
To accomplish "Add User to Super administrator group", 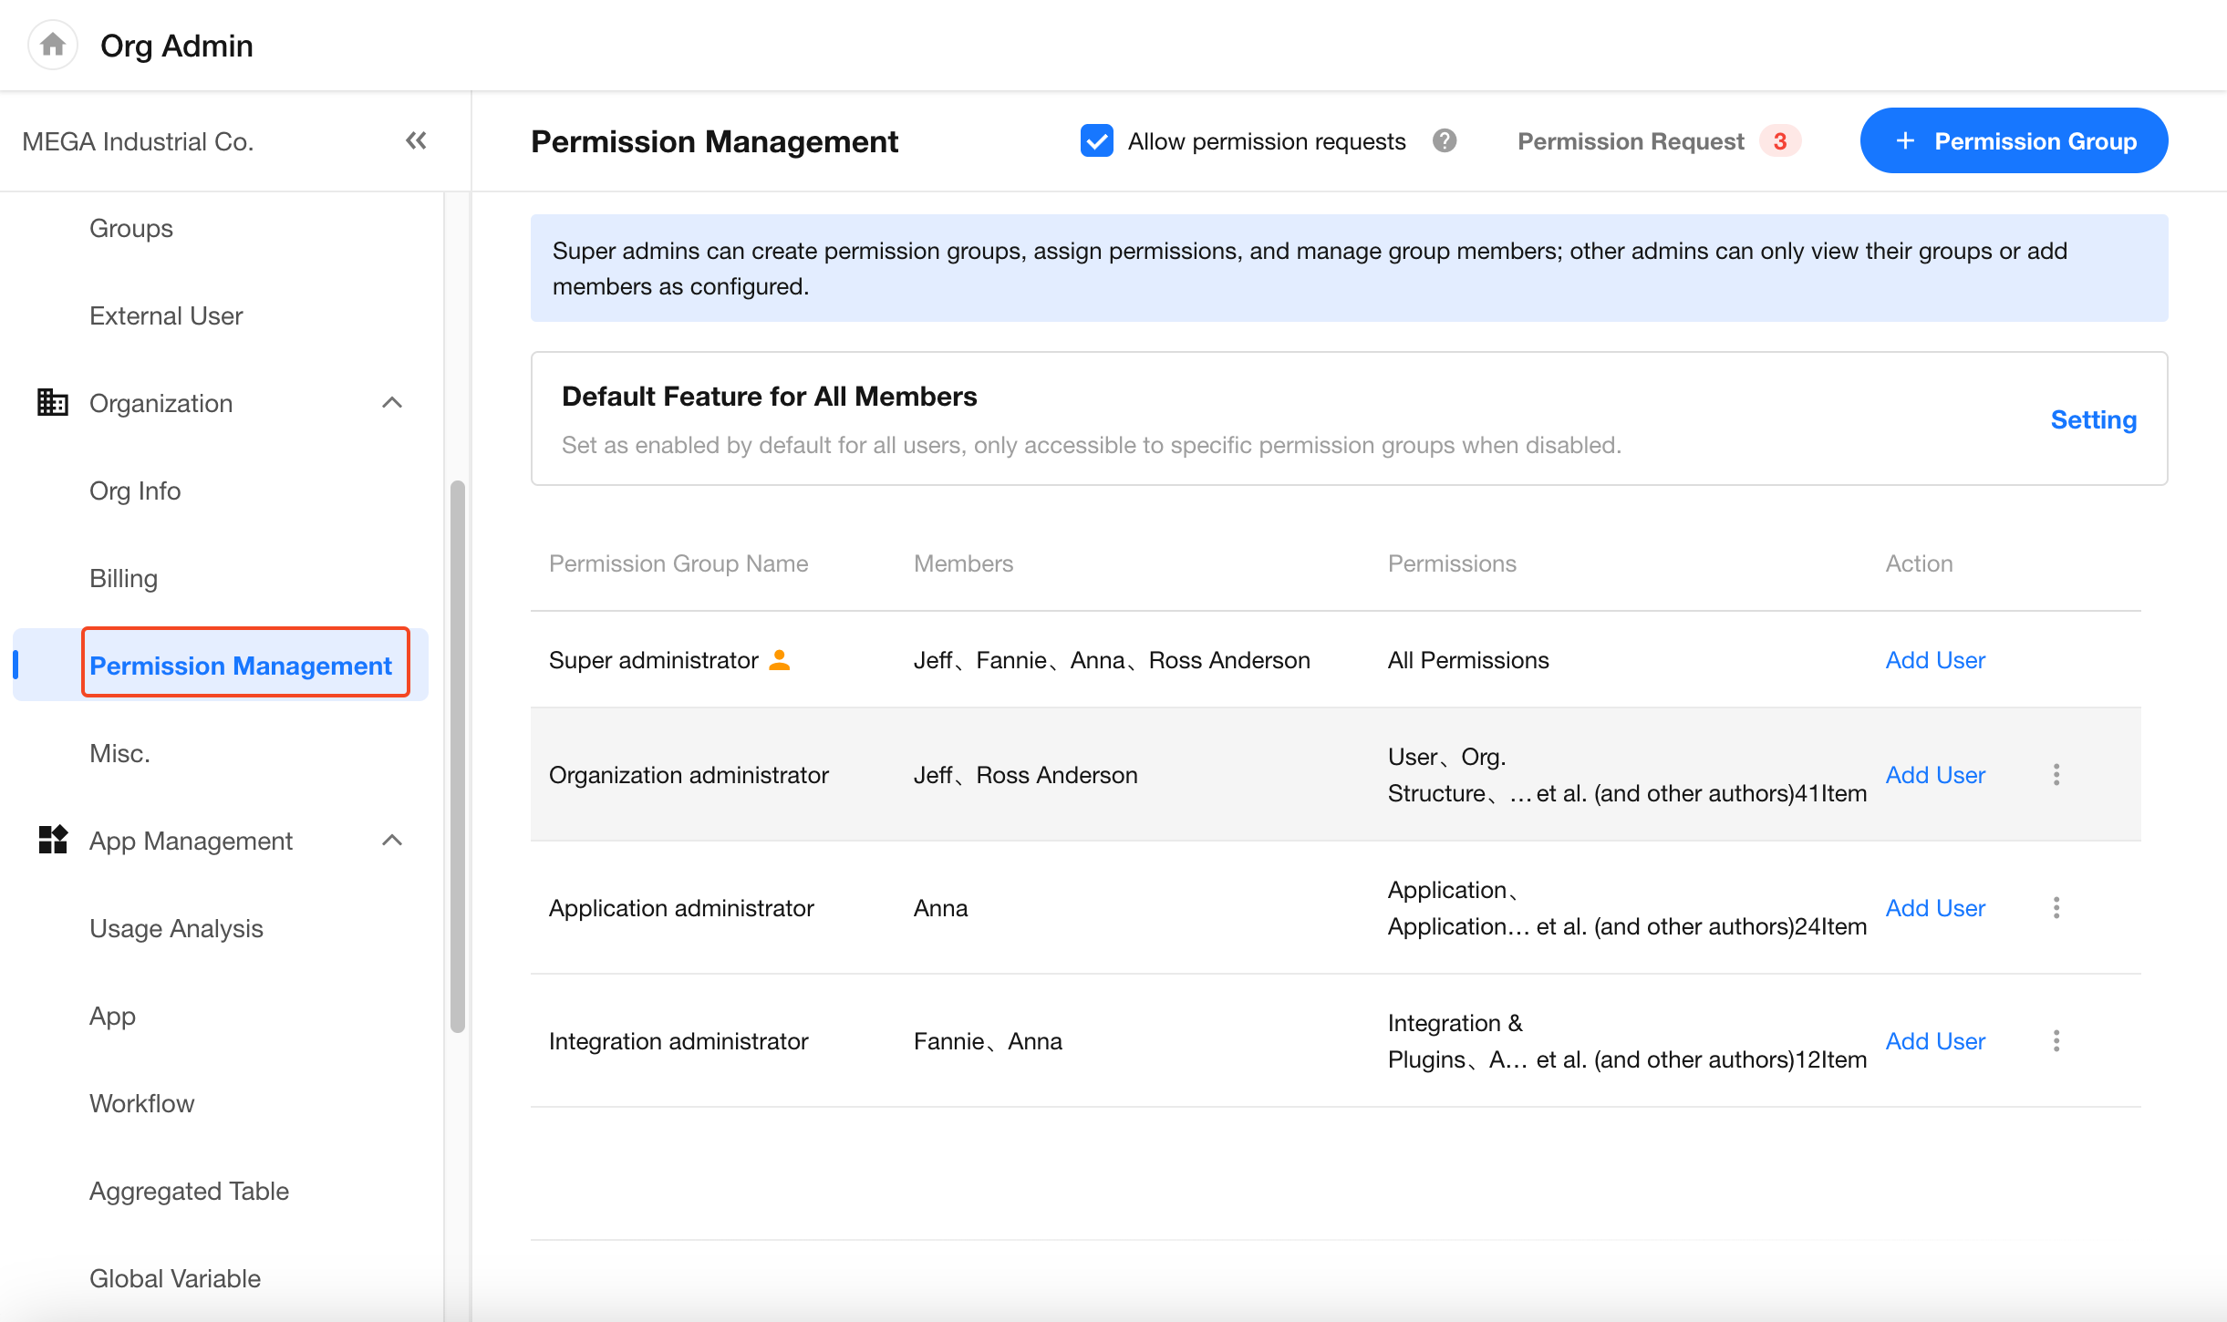I will coord(1935,659).
